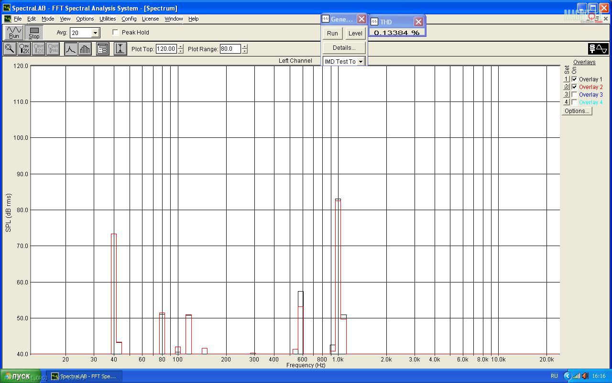This screenshot has width=612, height=383.
Task: Enable the Peak Hold checkbox
Action: [x=116, y=33]
